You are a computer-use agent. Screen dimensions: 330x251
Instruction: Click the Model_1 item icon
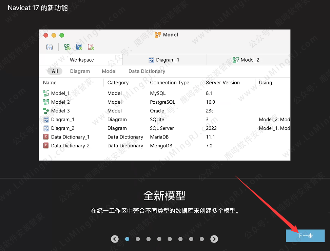46,93
